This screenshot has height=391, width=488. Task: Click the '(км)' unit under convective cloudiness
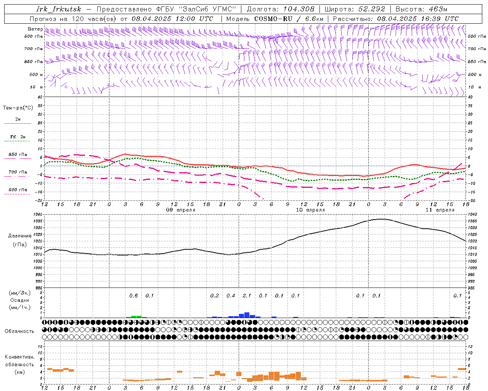pyautogui.click(x=19, y=372)
